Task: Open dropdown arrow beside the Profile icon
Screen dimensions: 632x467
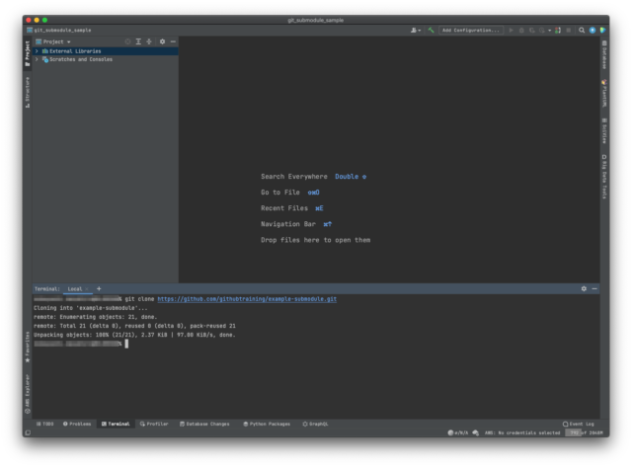Action: (549, 31)
